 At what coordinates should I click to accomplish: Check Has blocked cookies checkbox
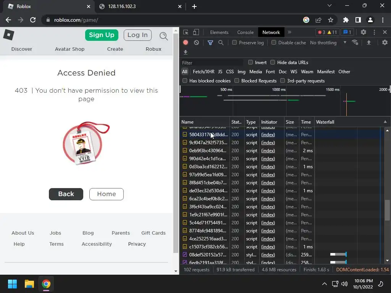pyautogui.click(x=185, y=80)
